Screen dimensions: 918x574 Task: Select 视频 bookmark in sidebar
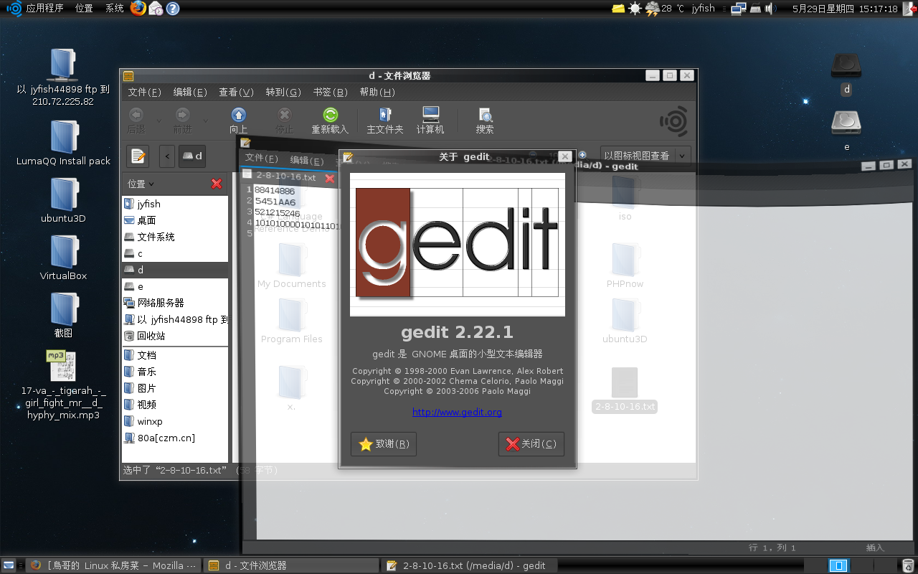175,405
